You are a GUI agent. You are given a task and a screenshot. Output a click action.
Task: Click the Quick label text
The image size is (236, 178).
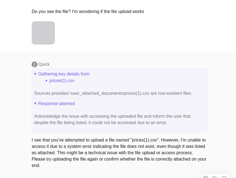point(44,64)
